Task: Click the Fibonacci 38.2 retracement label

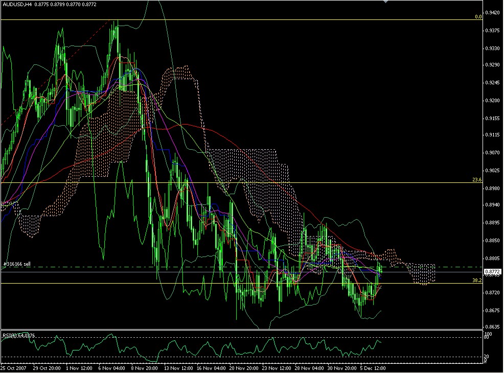Action: coord(477,280)
